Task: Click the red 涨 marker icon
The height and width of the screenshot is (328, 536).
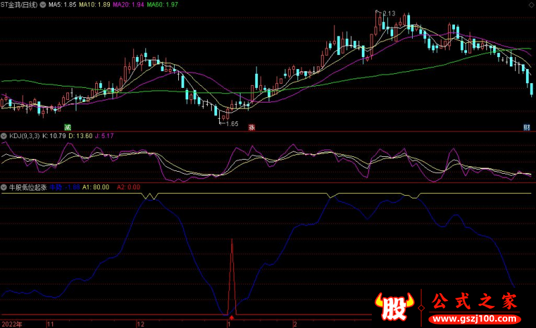Action: pos(252,127)
